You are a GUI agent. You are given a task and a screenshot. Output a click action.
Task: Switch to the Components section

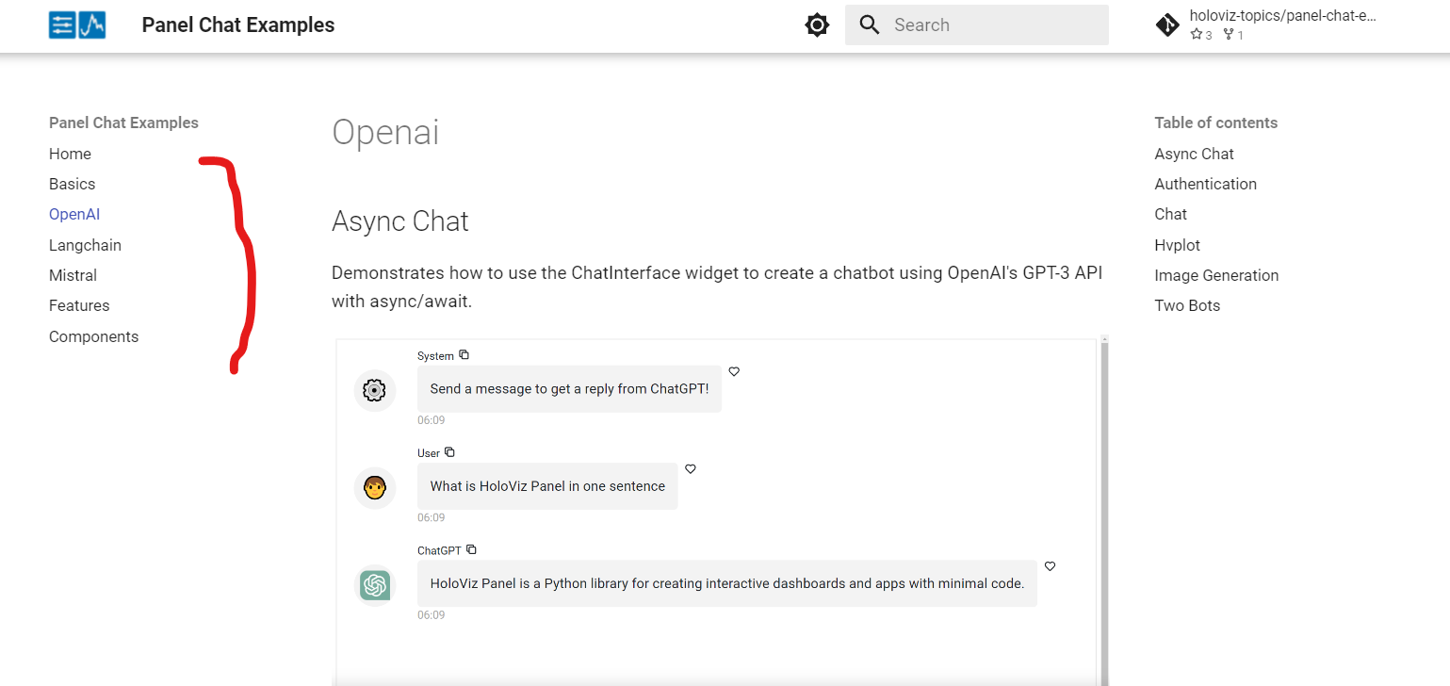tap(93, 336)
